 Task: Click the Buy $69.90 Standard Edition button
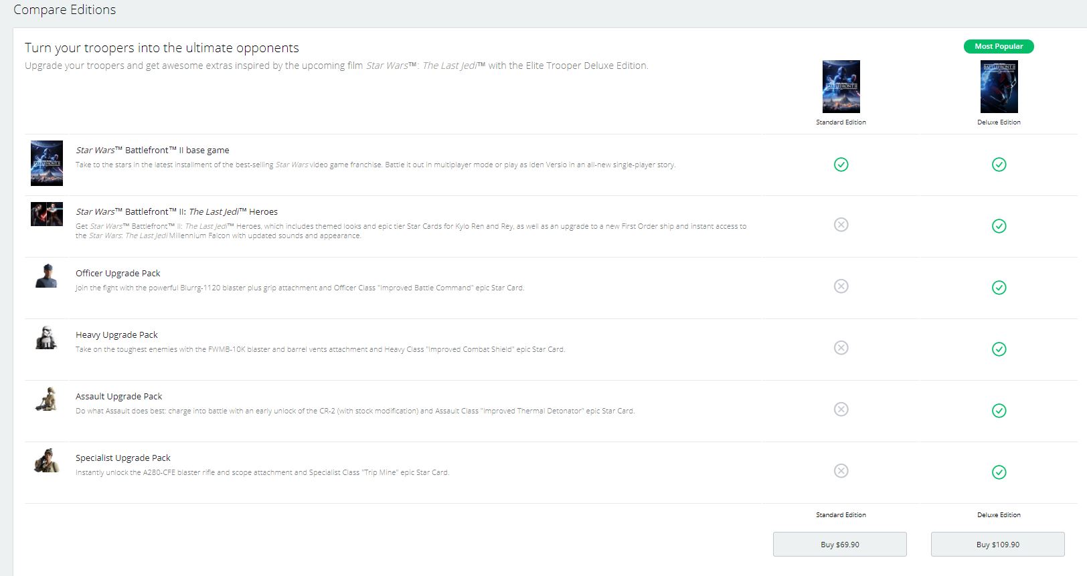pos(839,545)
